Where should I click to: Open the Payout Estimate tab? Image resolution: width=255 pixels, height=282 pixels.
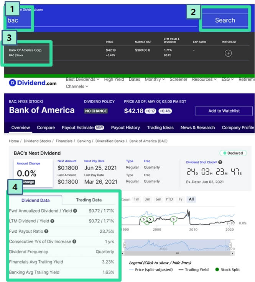pos(83,128)
